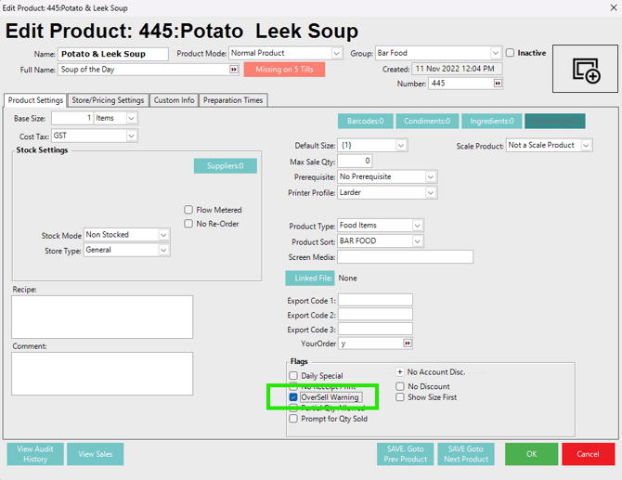Screen dimensions: 622x480
Task: Check the Inactive checkbox
Action: pyautogui.click(x=510, y=54)
